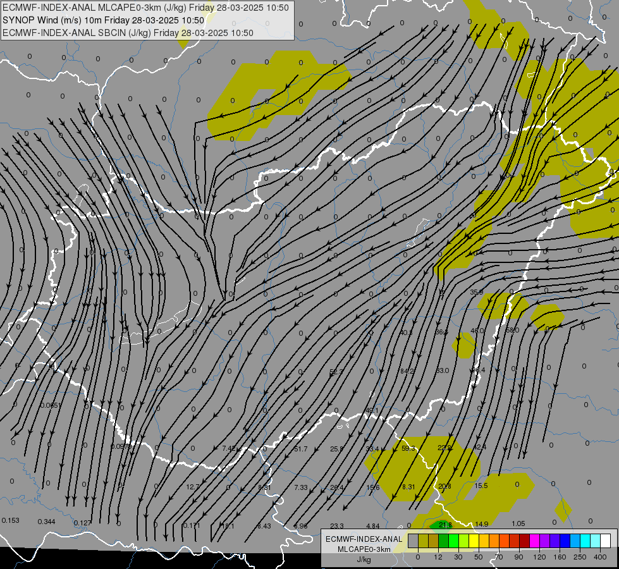This screenshot has width=619, height=569.
Task: Click the map value 15.6
Action: (x=372, y=487)
